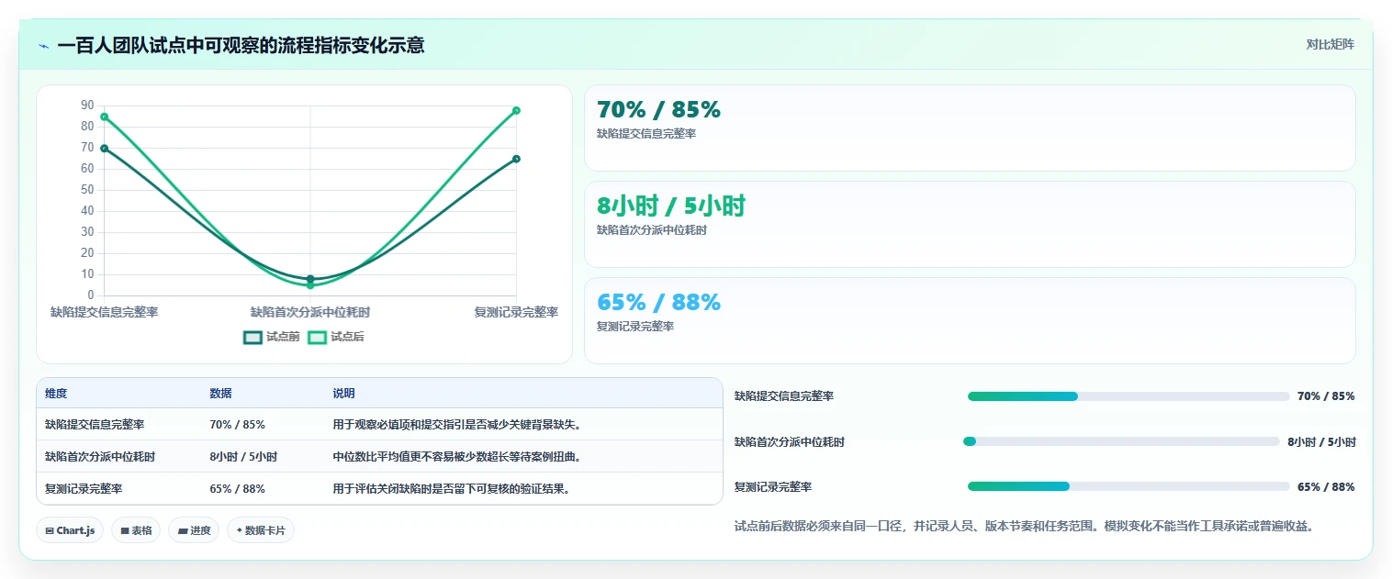Click the y-axis tick value 90

(87, 106)
